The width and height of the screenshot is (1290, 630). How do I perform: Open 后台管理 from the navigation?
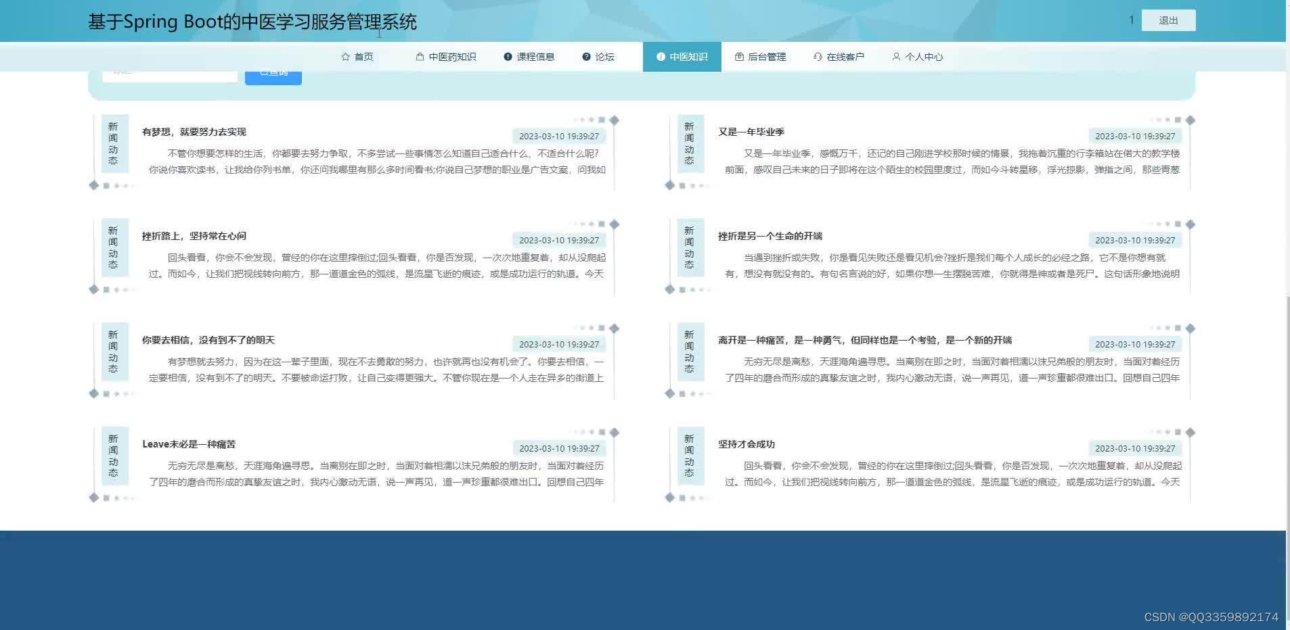(x=761, y=57)
